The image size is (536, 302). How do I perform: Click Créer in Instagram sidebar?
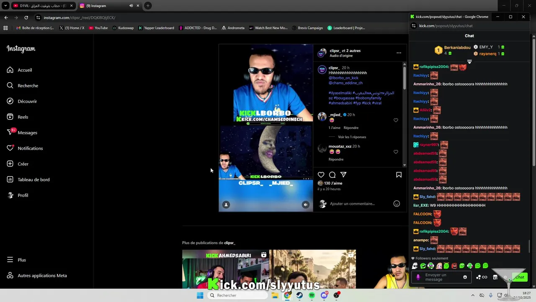point(18,164)
